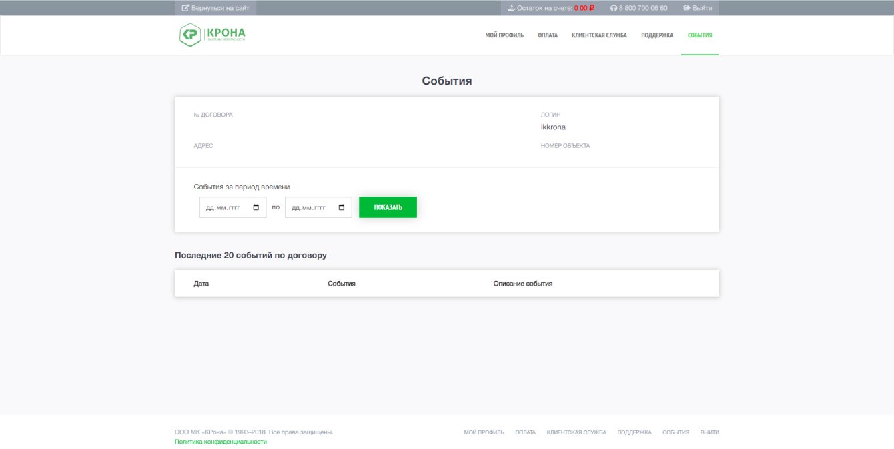Click the green Показать button
Image resolution: width=894 pixels, height=449 pixels.
(x=388, y=207)
